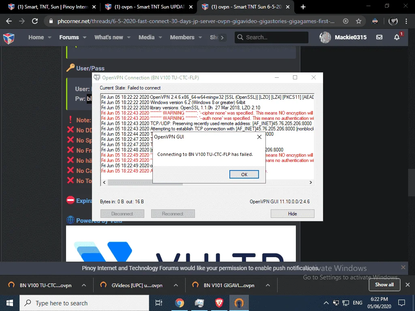Reload the phcorner page
Viewport: 415px width, 311px height.
pyautogui.click(x=35, y=21)
